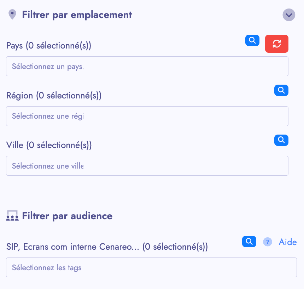Click the search icon for Pays

(x=252, y=41)
